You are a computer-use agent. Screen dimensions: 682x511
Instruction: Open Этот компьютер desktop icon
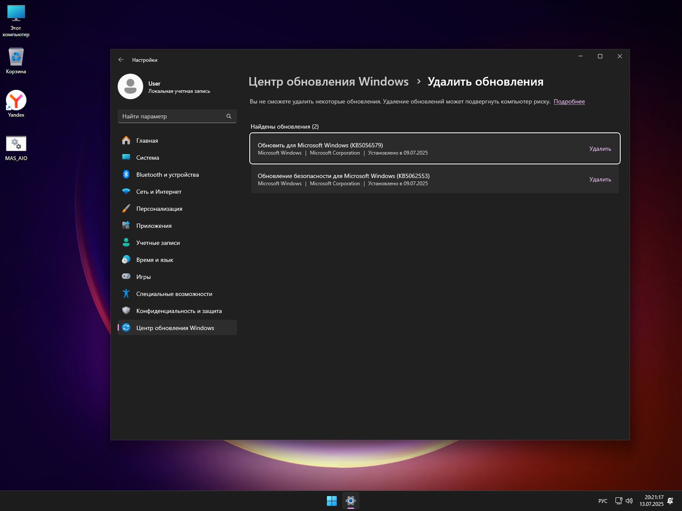point(16,21)
